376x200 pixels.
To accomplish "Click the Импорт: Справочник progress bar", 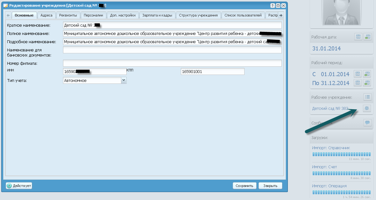I will click(x=341, y=154).
